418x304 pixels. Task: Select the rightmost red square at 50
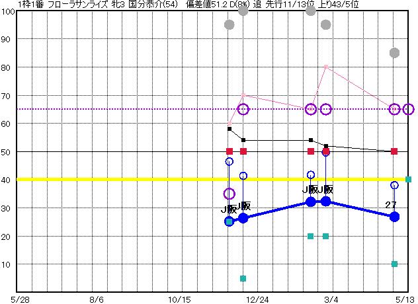[x=394, y=151]
